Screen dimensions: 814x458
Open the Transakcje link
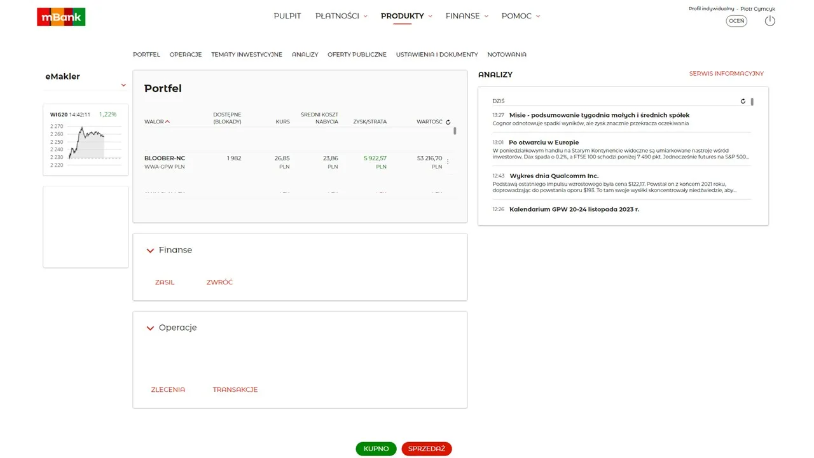(235, 390)
